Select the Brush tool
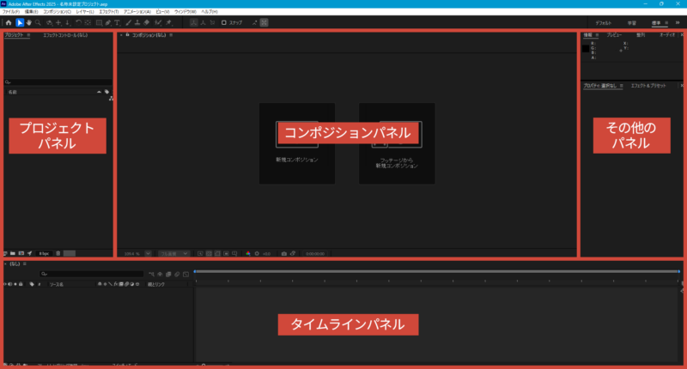 coord(128,23)
